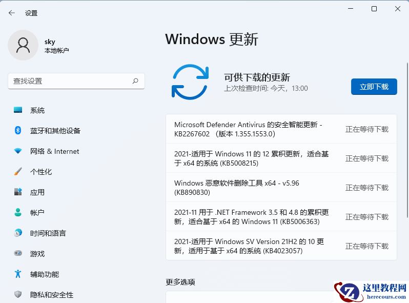This screenshot has height=303, width=409.
Task: Click the 上次检查时间 text
Action: [x=266, y=88]
